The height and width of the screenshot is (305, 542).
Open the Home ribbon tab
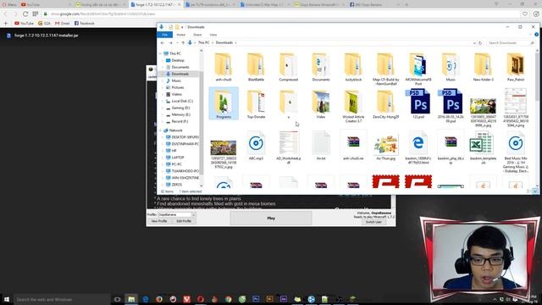180,35
